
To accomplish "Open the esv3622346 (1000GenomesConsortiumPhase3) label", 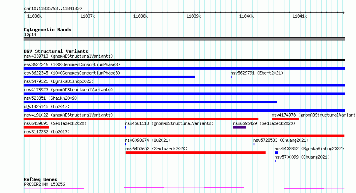I will coord(72,64).
